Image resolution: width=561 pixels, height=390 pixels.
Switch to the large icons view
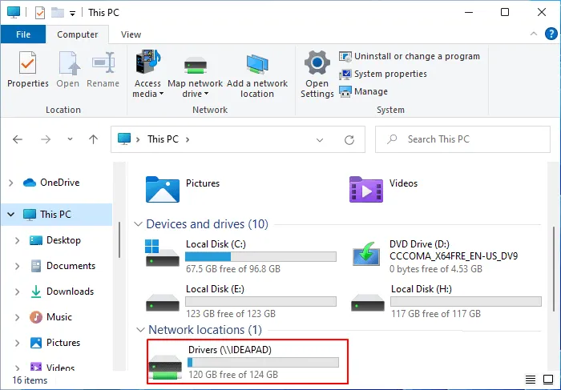coord(548,380)
